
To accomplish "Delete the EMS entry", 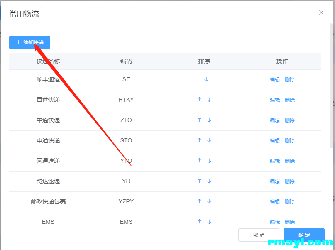I will point(290,222).
